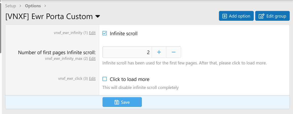
Task: Go to Options in the breadcrumb
Action: [33, 6]
